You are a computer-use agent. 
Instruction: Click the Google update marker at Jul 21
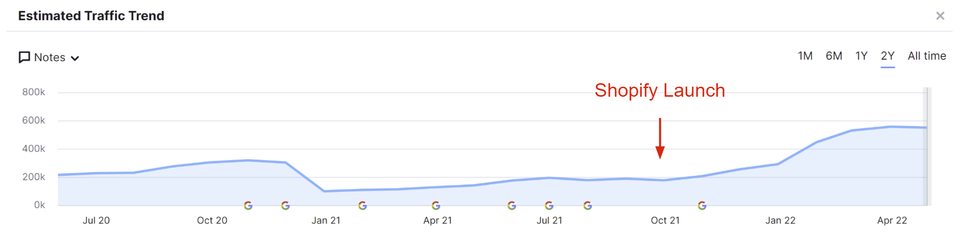549,205
